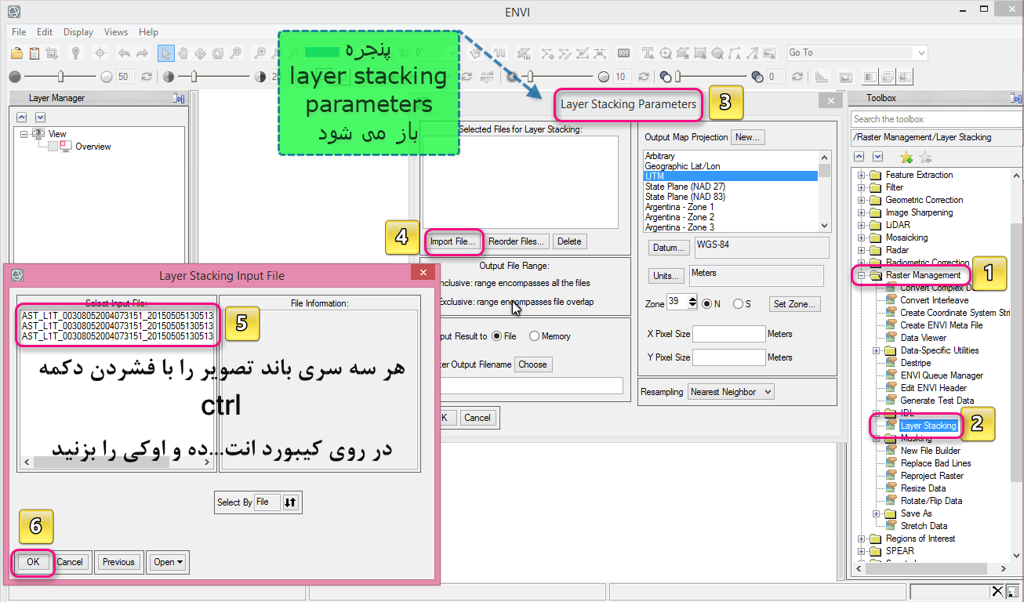Image resolution: width=1024 pixels, height=602 pixels.
Task: Click OK in Layer Stacking Input File
Action: click(33, 562)
